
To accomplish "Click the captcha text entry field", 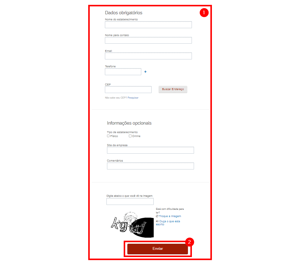I will point(130,202).
